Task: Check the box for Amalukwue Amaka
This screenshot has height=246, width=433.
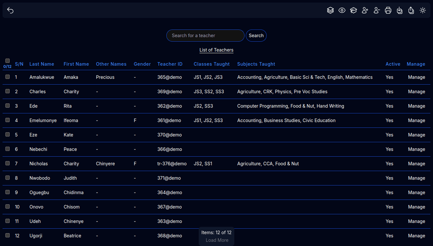Action: (x=8, y=77)
